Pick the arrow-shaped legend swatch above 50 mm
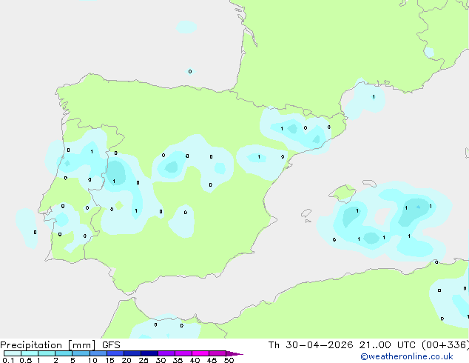The width and height of the screenshot is (469, 363). tap(234, 353)
